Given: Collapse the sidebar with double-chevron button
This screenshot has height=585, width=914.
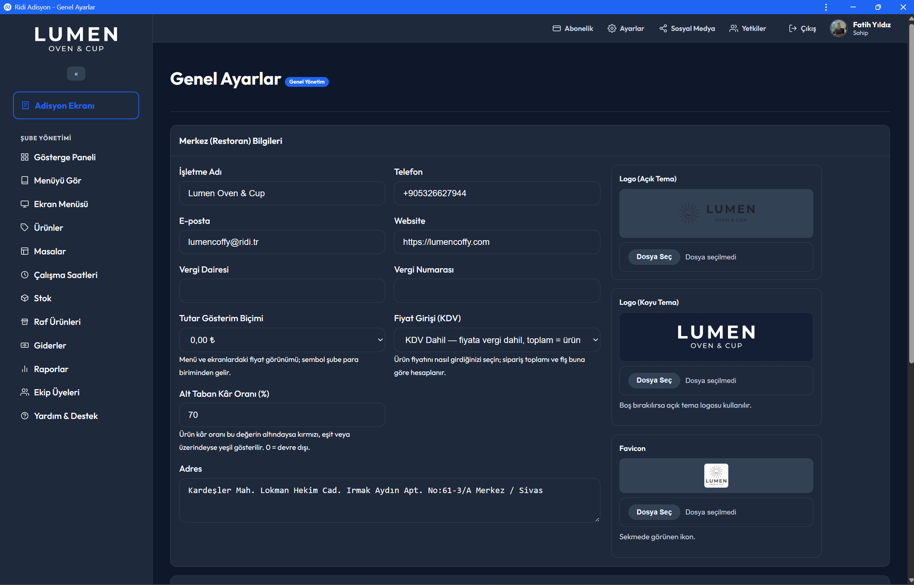Looking at the screenshot, I should 76,74.
